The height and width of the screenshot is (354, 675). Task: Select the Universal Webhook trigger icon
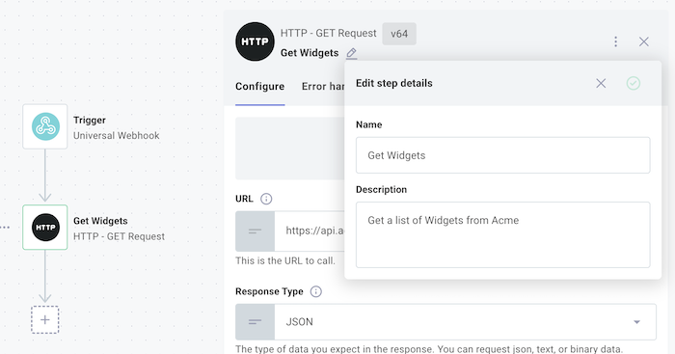[x=45, y=126]
